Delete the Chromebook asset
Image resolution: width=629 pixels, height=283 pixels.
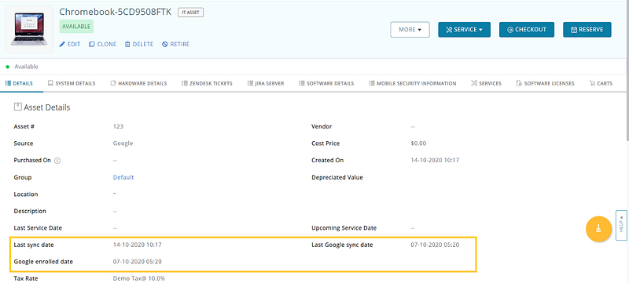point(139,45)
